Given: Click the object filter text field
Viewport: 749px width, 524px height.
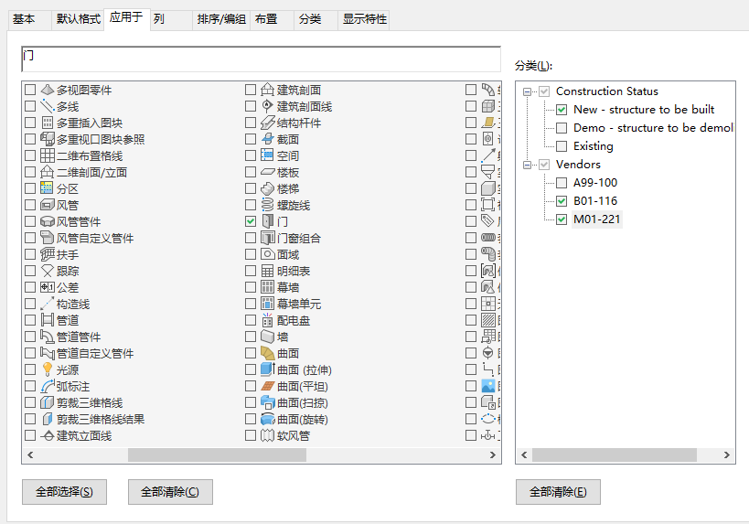Looking at the screenshot, I should pyautogui.click(x=261, y=59).
